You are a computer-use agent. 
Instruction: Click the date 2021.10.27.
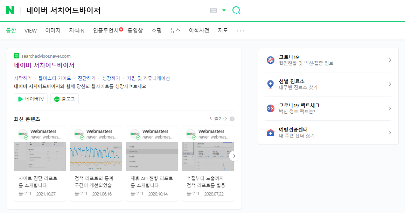tap(46, 194)
